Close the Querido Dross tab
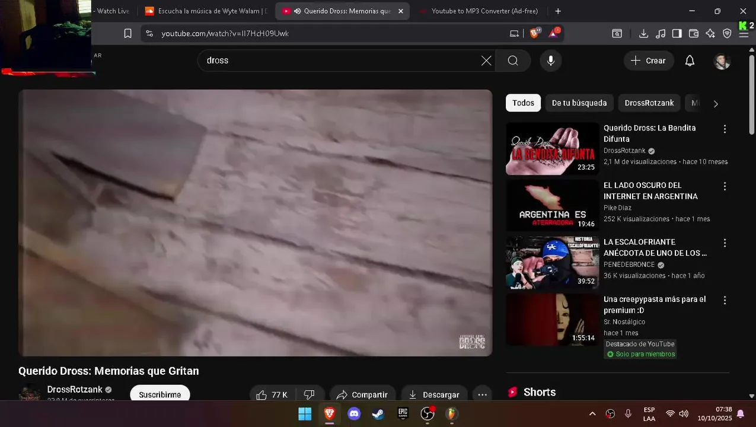The image size is (756, 427). [x=401, y=11]
